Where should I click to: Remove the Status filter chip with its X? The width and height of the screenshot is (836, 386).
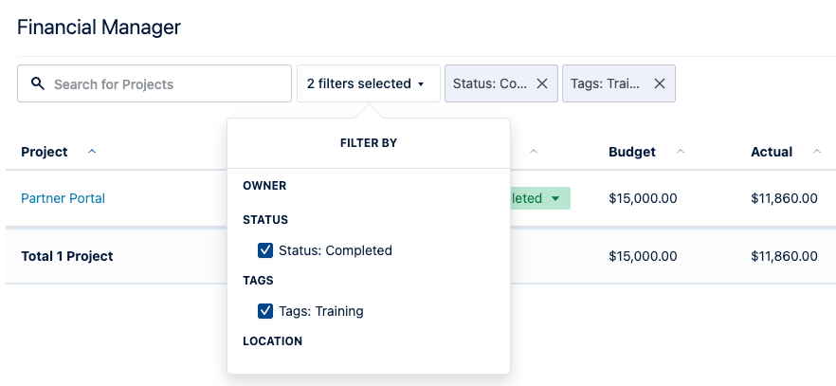click(542, 83)
